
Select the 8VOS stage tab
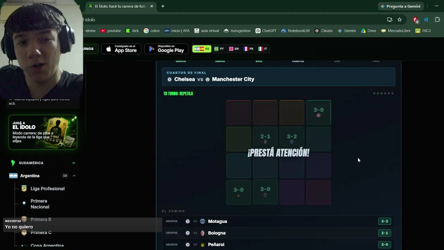[x=259, y=61]
